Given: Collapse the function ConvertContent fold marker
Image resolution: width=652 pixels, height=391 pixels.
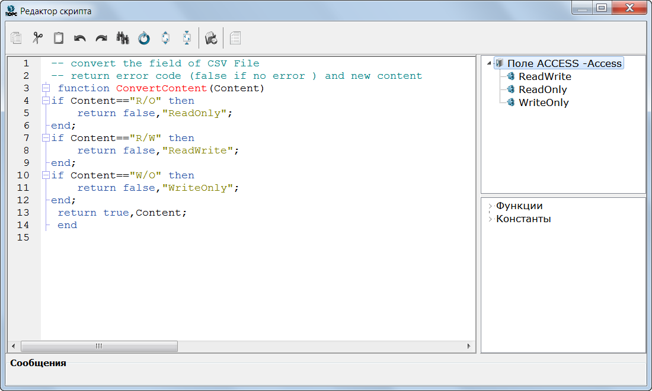Looking at the screenshot, I should (x=46, y=88).
